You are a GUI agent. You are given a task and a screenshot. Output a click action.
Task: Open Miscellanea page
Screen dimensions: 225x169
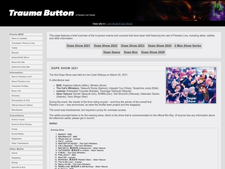tap(26, 110)
